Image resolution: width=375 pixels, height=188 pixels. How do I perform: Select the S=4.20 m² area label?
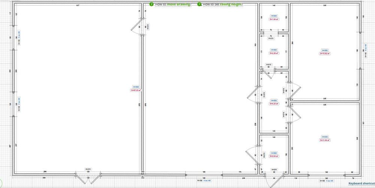[274, 104]
